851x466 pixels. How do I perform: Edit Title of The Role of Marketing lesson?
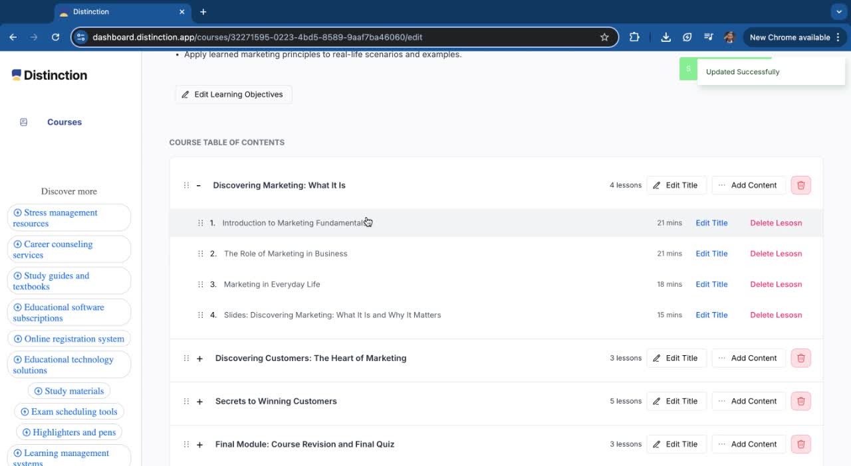click(711, 254)
